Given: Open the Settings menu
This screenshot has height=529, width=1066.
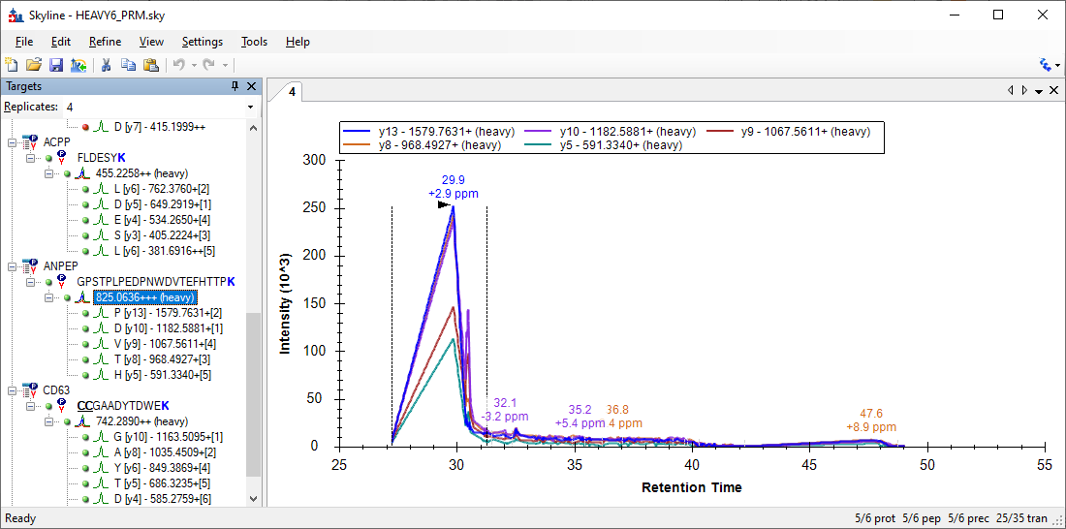Looking at the screenshot, I should [x=202, y=42].
